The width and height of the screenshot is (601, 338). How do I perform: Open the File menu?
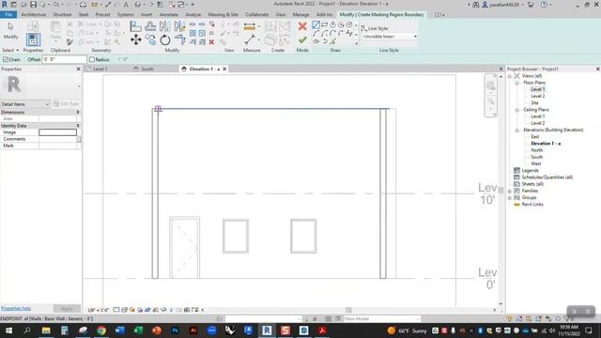[8, 15]
